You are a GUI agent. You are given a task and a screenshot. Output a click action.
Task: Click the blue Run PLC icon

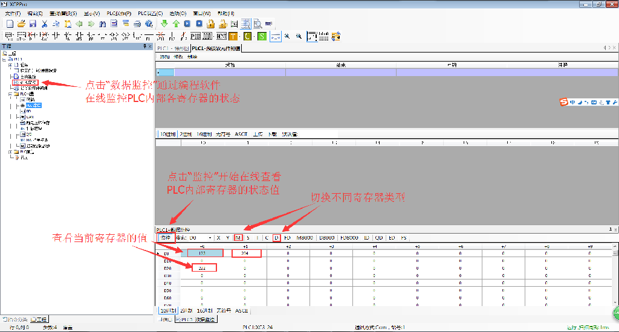tap(187, 24)
